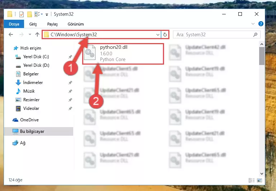Screen dimensions: 276x191
Task: Select Ağ network in navigation pane
Action: tap(23, 143)
